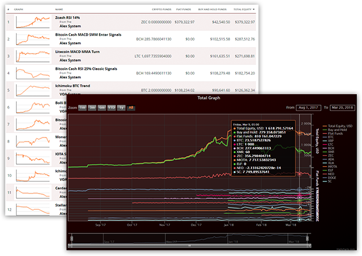
Task: Select crypto funds BCH 285.7866041130
Action: pos(154,39)
